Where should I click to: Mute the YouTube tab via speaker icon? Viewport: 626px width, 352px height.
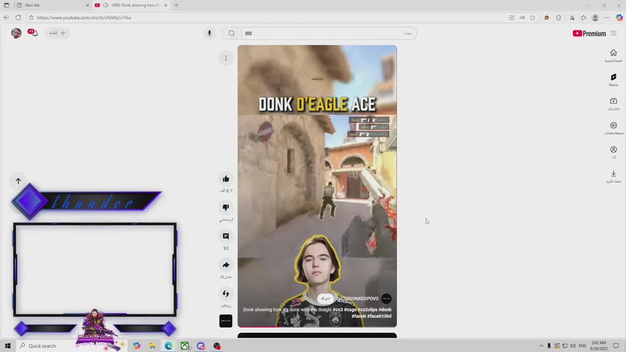106,5
